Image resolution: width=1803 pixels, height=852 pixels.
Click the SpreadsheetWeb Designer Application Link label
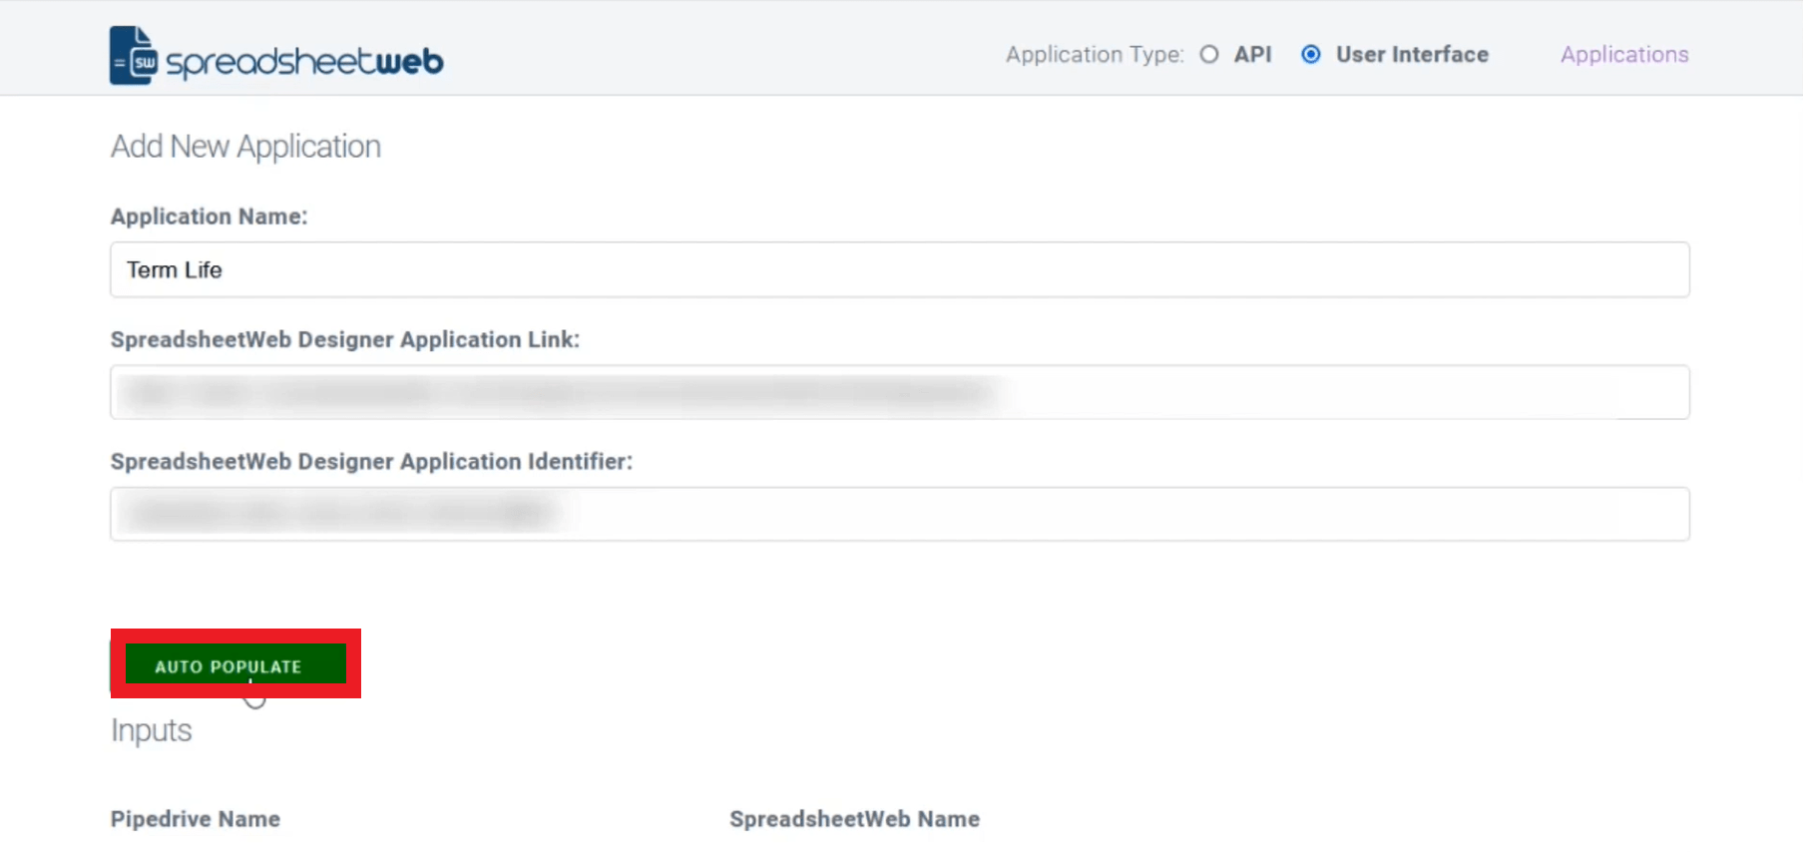click(344, 339)
